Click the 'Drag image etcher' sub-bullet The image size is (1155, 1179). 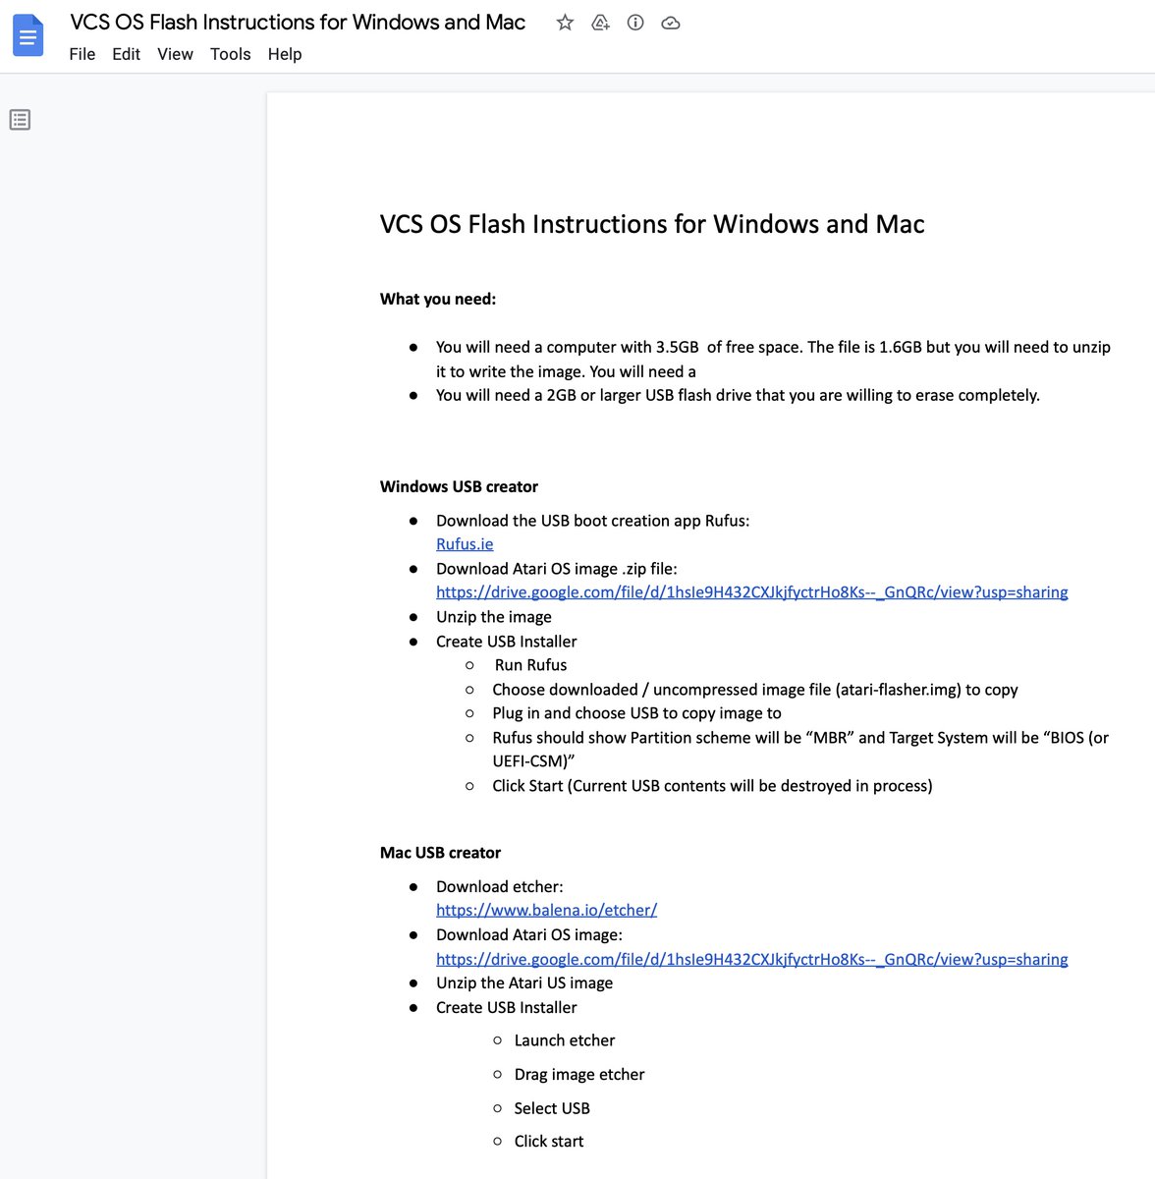(579, 1075)
